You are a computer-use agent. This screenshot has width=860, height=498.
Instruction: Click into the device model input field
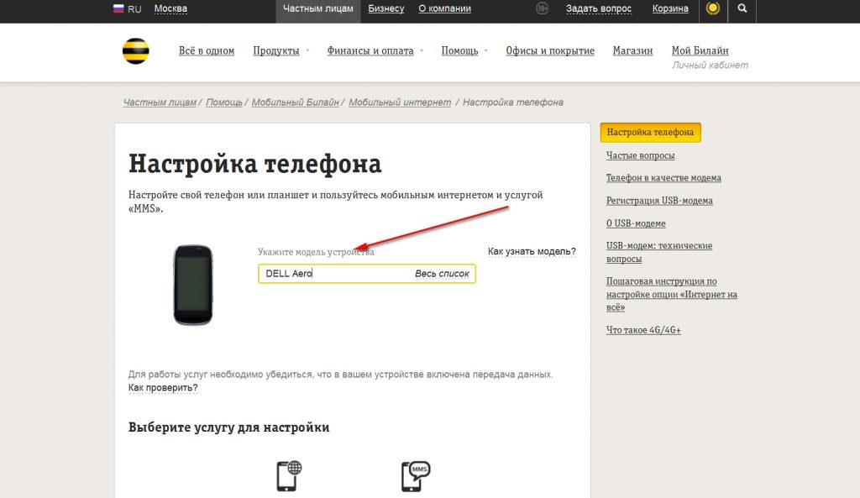[367, 274]
